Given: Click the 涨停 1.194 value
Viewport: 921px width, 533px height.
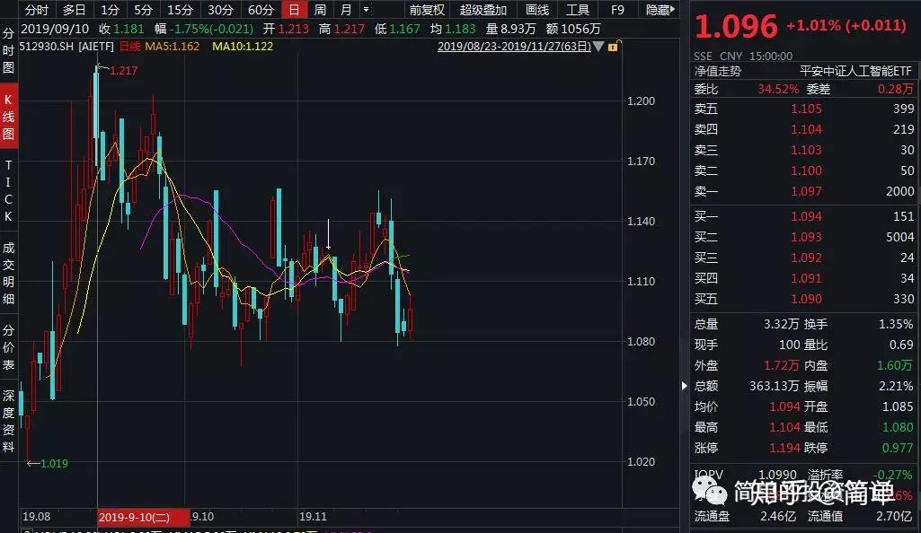Looking at the screenshot, I should tap(784, 448).
